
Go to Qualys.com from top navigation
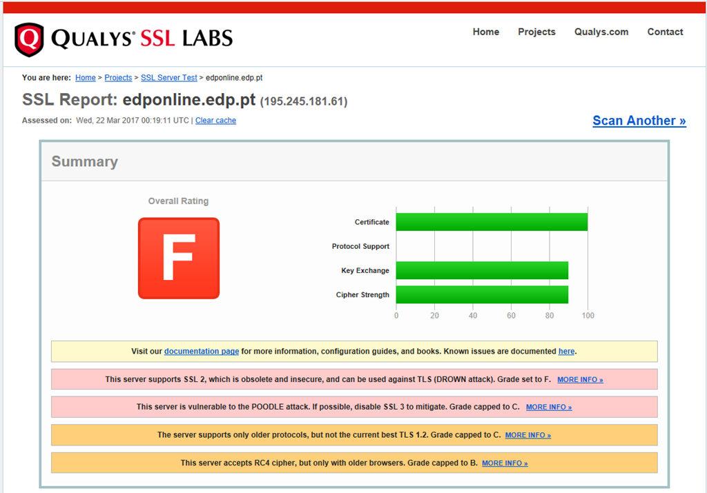(601, 32)
